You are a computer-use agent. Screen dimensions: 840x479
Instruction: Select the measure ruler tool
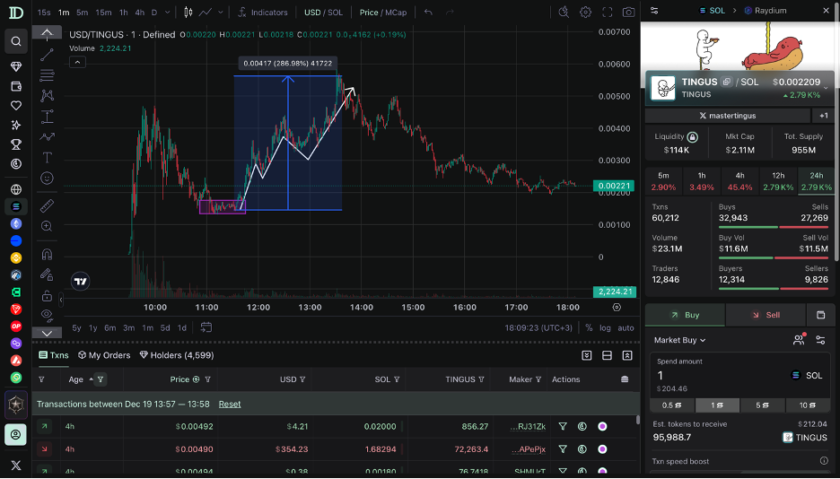47,205
